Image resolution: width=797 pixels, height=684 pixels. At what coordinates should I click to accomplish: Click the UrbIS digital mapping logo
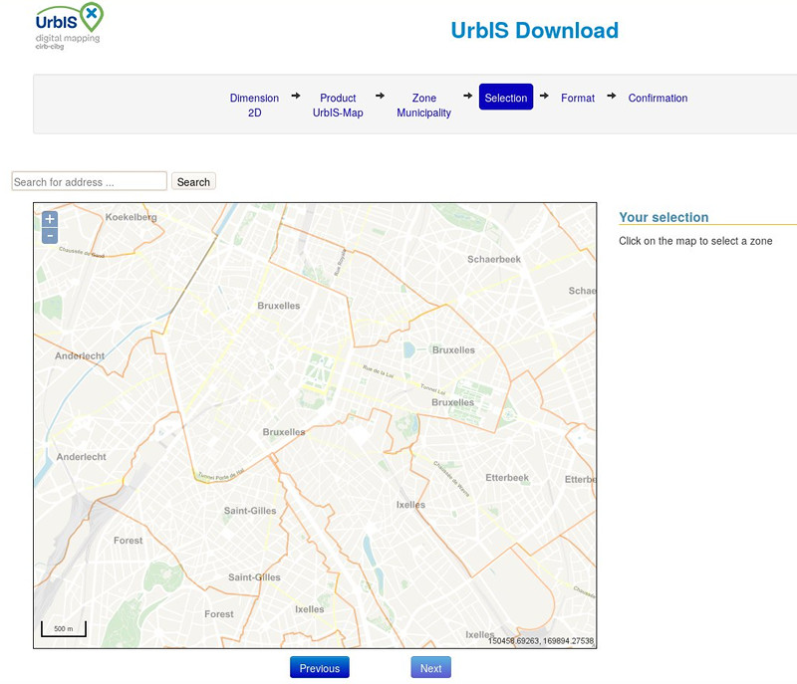pos(69,26)
